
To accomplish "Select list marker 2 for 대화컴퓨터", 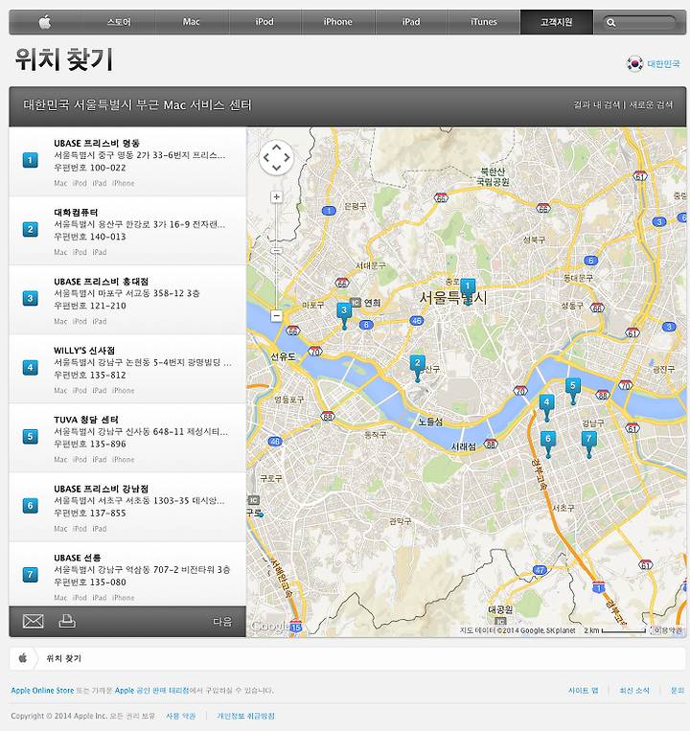I will (x=31, y=229).
